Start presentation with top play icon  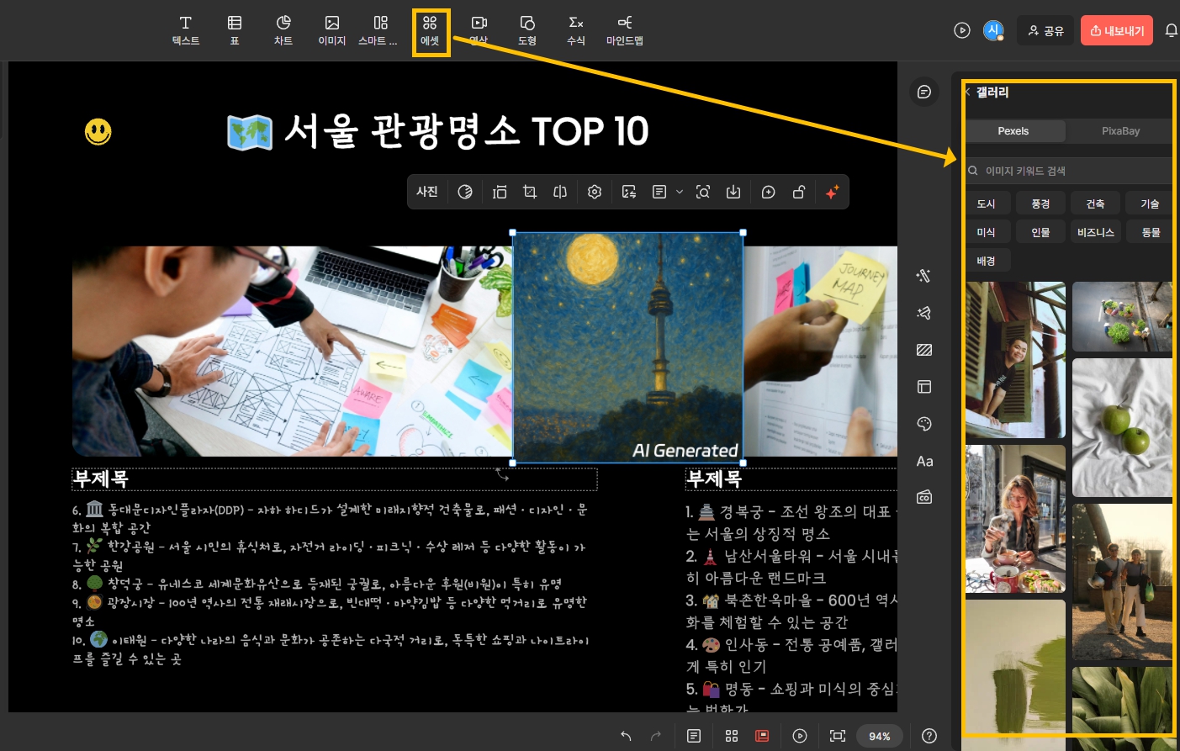(x=962, y=30)
